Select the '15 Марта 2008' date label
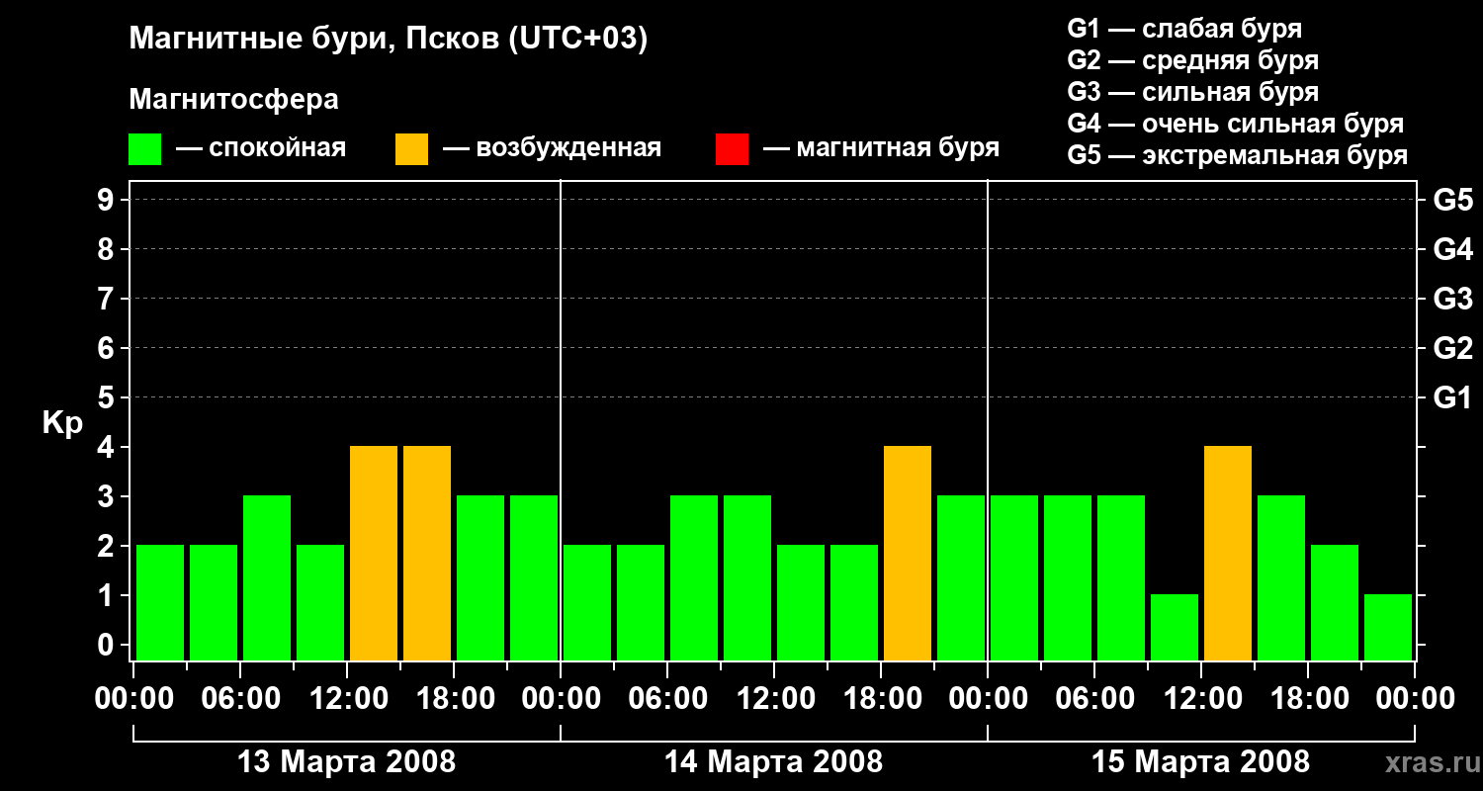 click(1200, 762)
